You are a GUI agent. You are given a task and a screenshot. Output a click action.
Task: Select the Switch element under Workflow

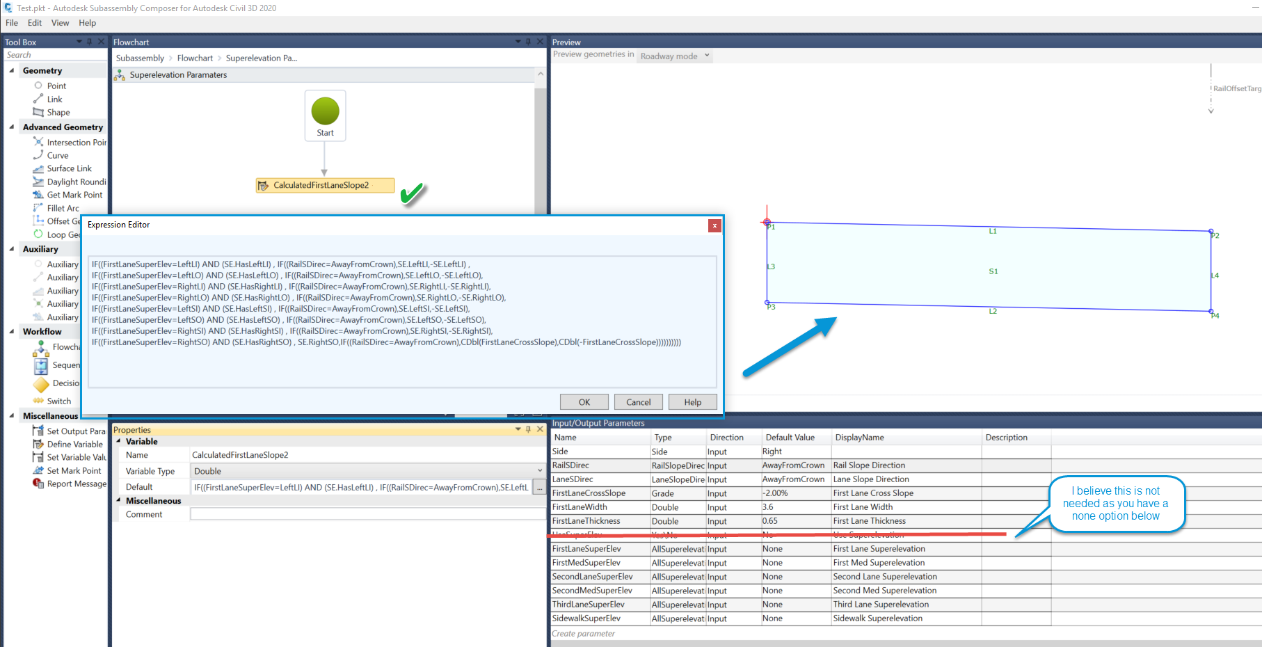point(59,401)
